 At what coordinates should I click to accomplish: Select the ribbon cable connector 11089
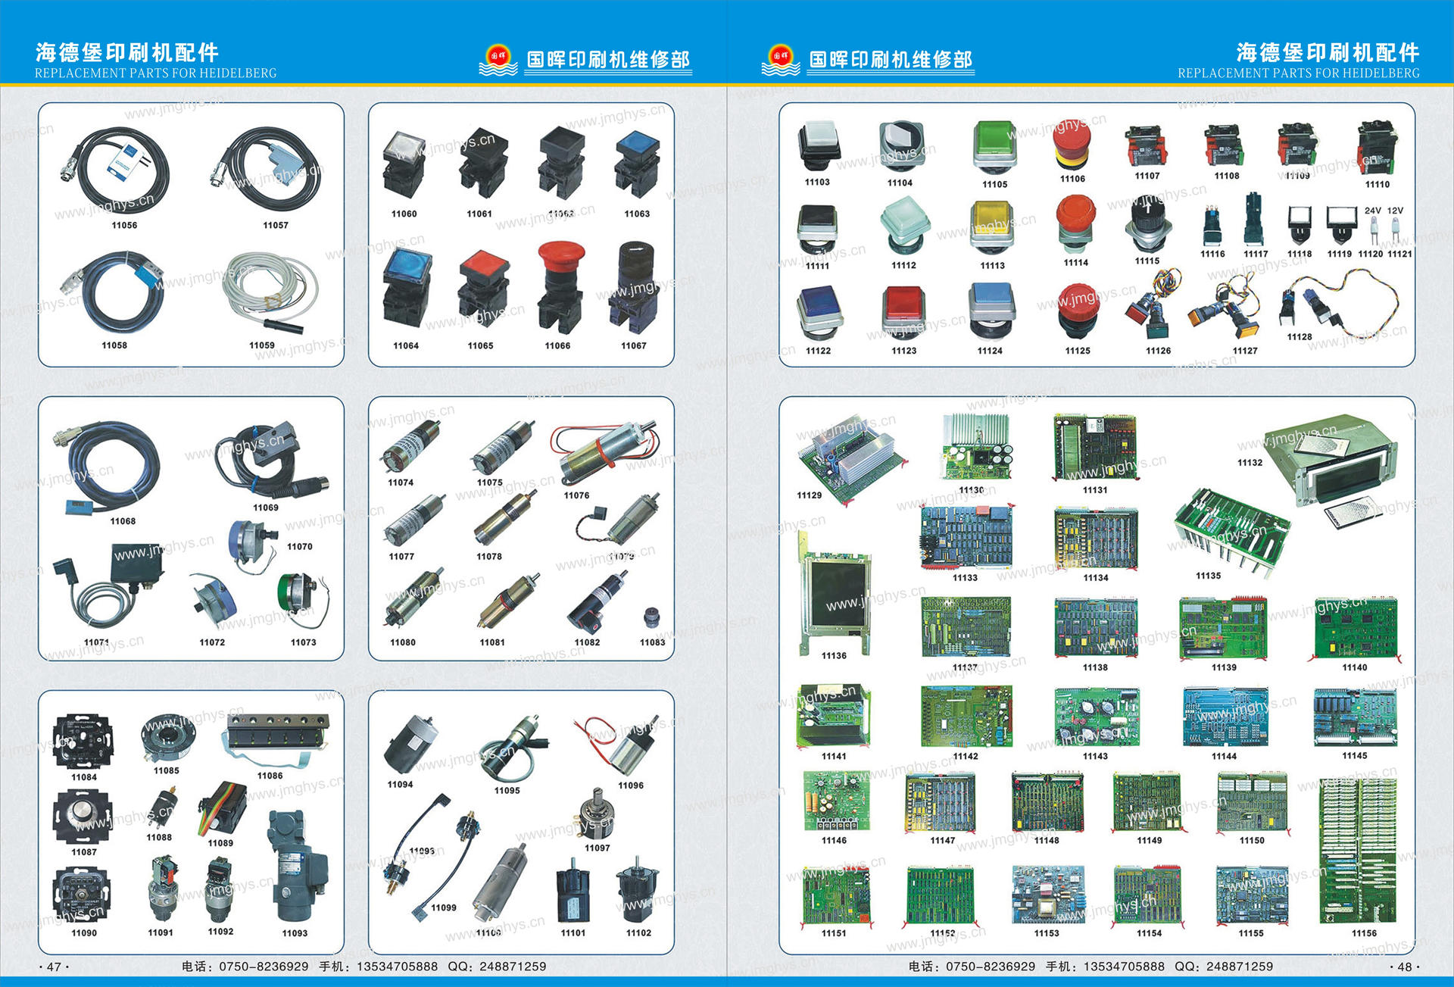222,808
